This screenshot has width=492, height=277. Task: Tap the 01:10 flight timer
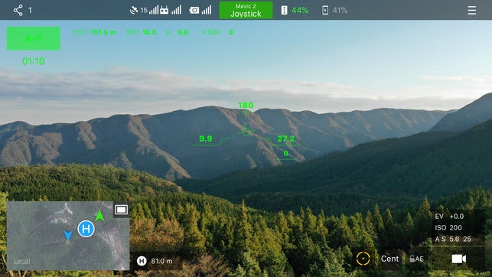(x=33, y=61)
